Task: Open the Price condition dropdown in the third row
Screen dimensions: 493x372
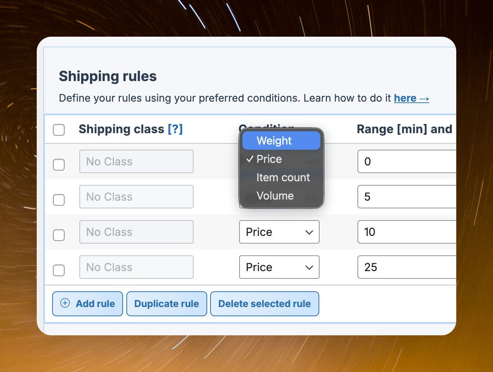Action: 279,232
